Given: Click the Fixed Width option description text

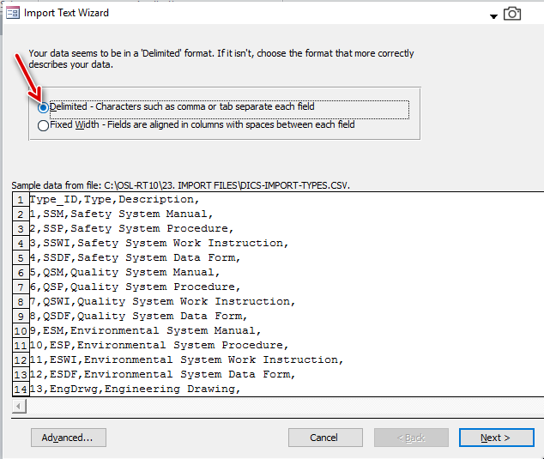Looking at the screenshot, I should 202,124.
